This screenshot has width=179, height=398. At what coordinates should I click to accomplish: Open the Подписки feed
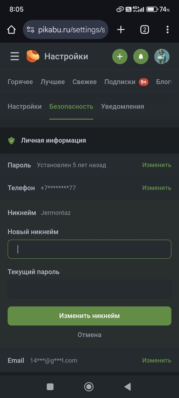(120, 82)
